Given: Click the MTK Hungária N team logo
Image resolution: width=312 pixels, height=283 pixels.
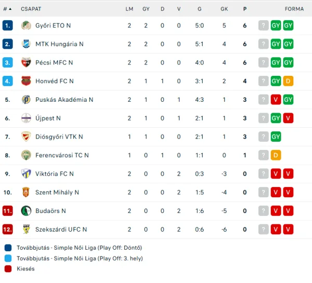Looking at the screenshot, I should [x=26, y=44].
